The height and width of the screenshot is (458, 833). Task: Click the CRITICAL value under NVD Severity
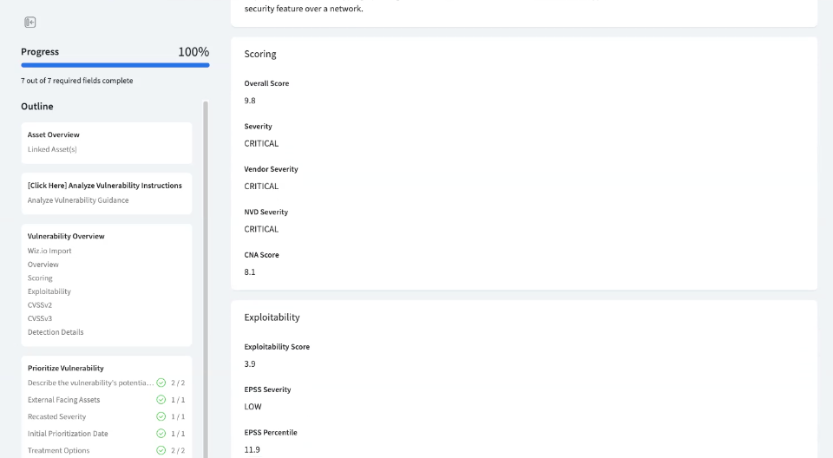(x=261, y=229)
